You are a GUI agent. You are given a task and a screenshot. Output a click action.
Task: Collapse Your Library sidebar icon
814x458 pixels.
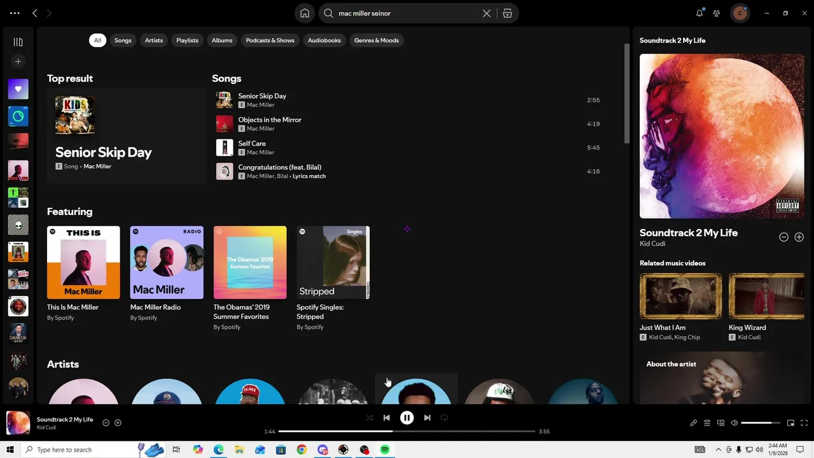[18, 42]
